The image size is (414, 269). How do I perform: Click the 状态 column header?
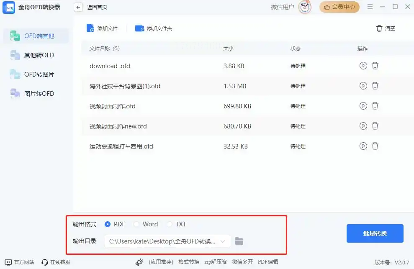[296, 48]
